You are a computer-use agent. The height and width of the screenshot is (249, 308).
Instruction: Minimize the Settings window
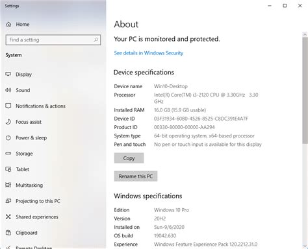(270, 6)
